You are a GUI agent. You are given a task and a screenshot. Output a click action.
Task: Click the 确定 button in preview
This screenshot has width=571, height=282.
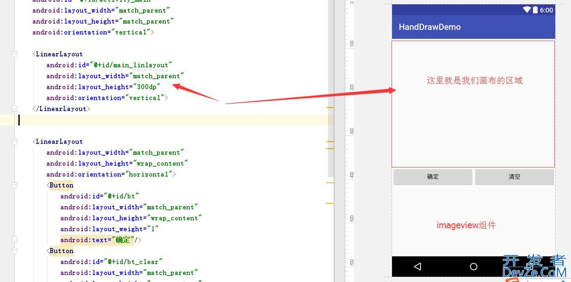coord(433,177)
